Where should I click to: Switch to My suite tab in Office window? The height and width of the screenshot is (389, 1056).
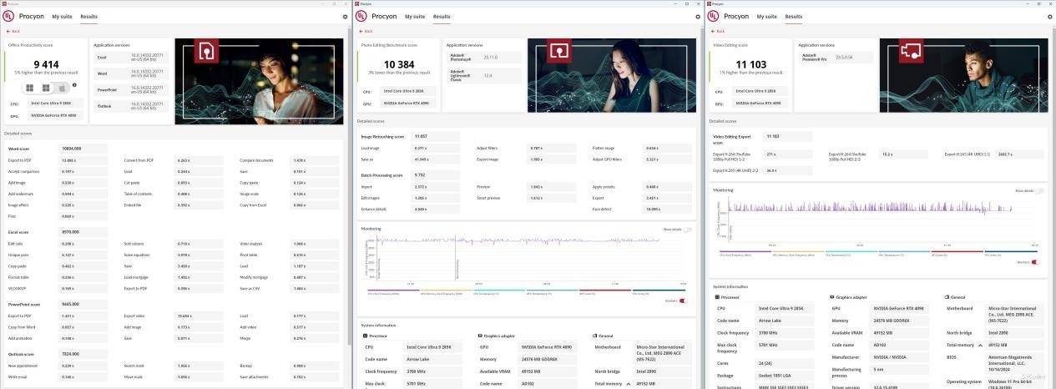click(62, 17)
